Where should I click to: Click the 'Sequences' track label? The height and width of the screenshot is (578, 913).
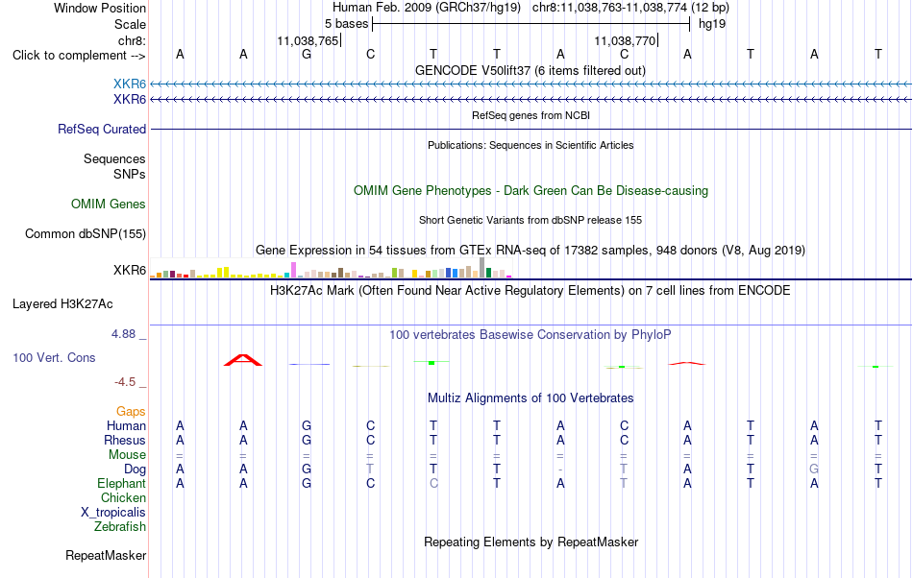[114, 158]
